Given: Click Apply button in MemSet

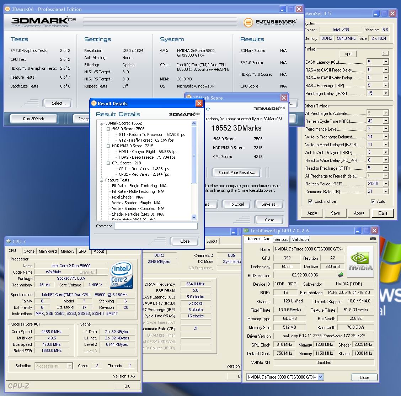Looking at the screenshot, I should pos(312,213).
